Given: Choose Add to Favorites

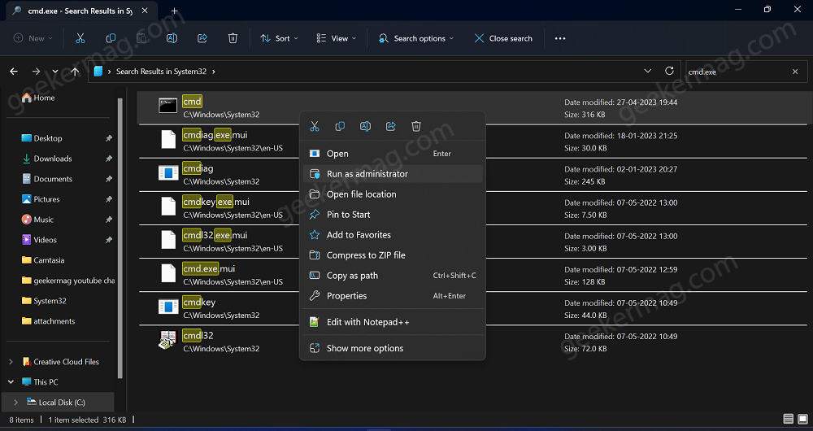Looking at the screenshot, I should [393, 235].
